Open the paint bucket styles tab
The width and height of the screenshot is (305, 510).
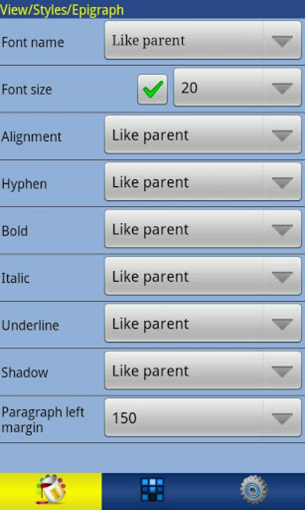point(51,490)
